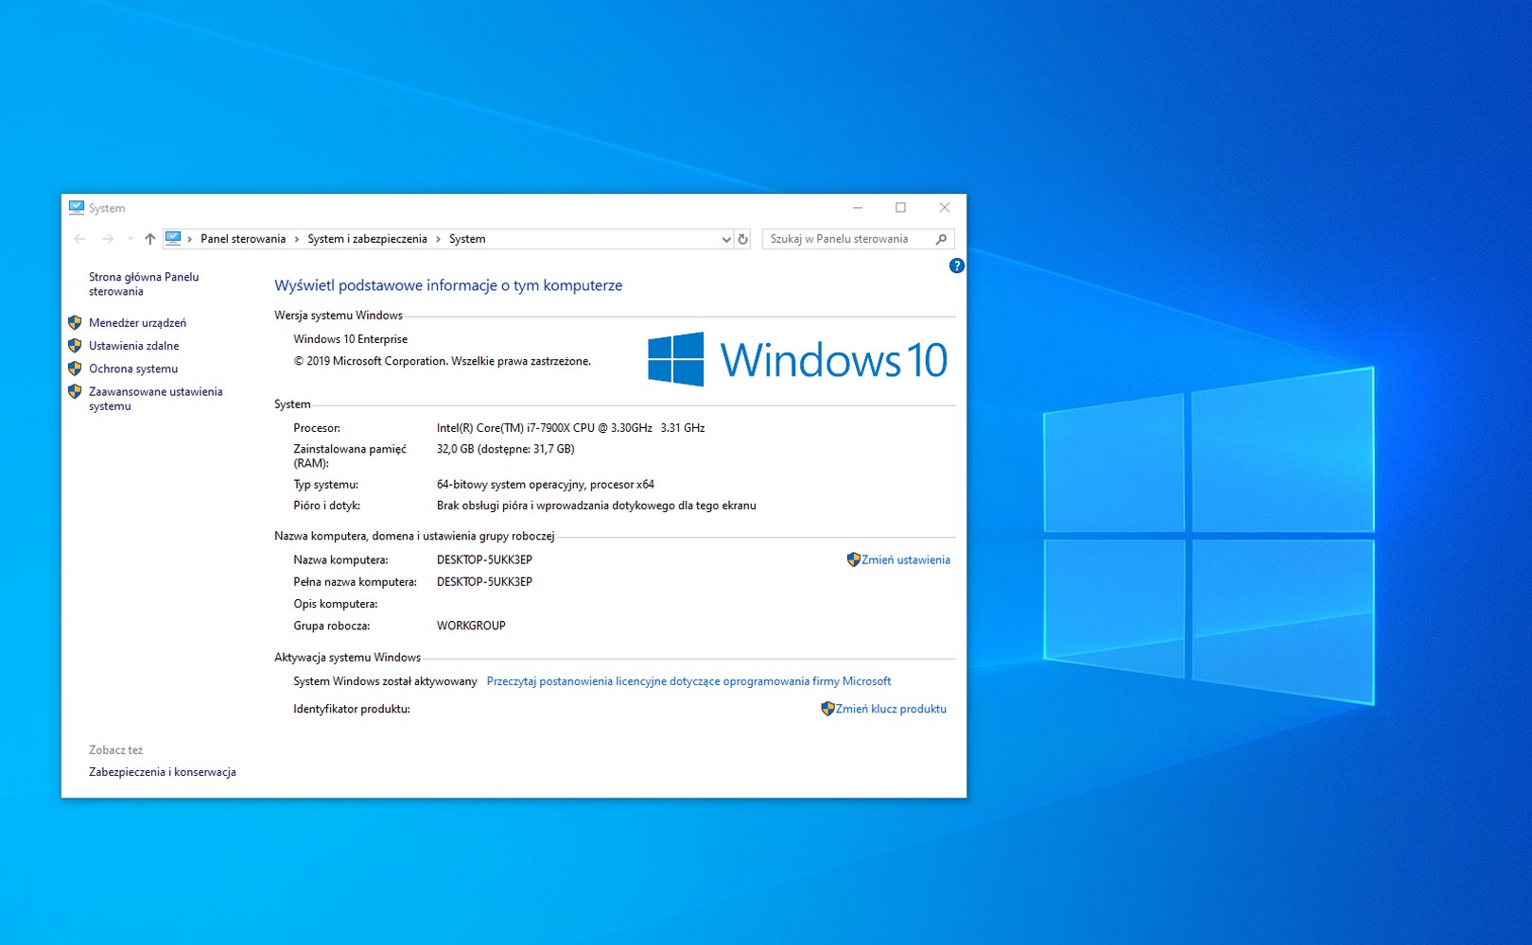
Task: Go back with the left arrow button
Action: 79,239
